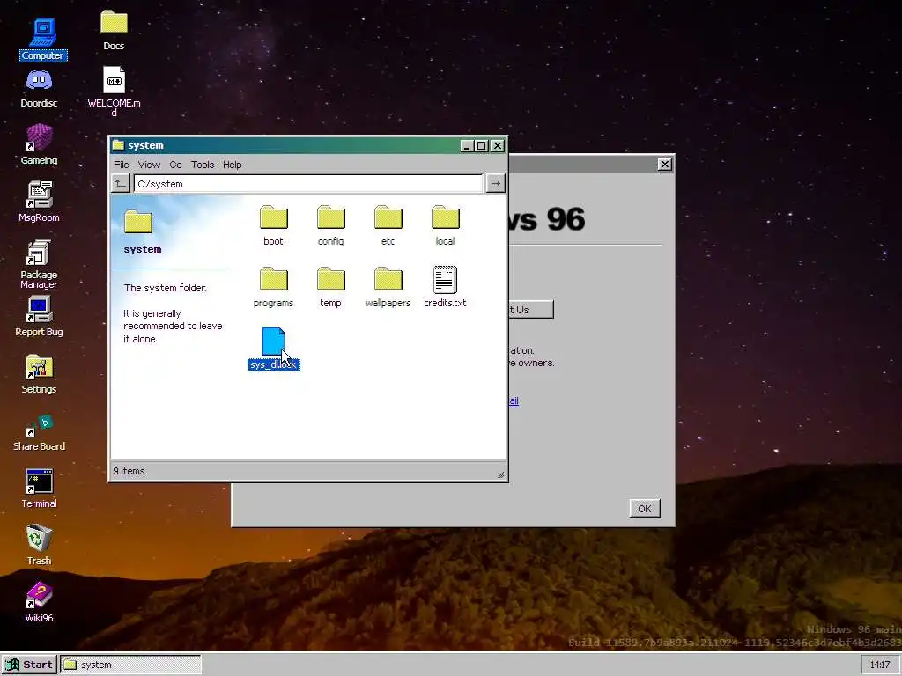This screenshot has height=676, width=902.
Task: Select the wallpapers folder
Action: [388, 287]
